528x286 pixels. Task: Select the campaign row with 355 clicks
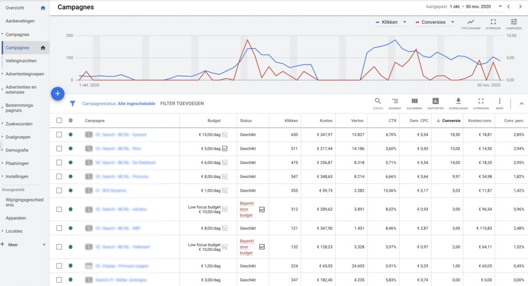pyautogui.click(x=59, y=191)
